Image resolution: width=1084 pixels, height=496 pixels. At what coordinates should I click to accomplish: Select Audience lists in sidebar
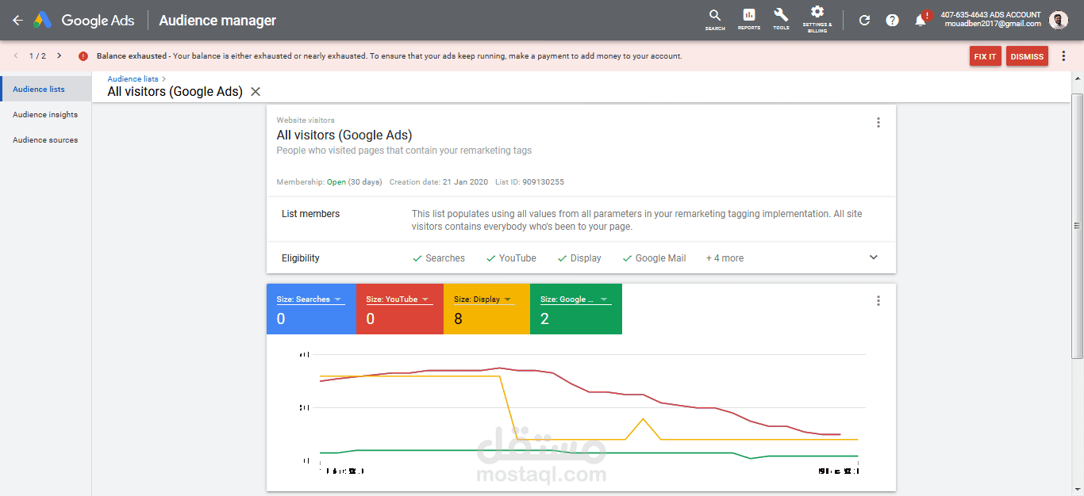click(x=46, y=89)
